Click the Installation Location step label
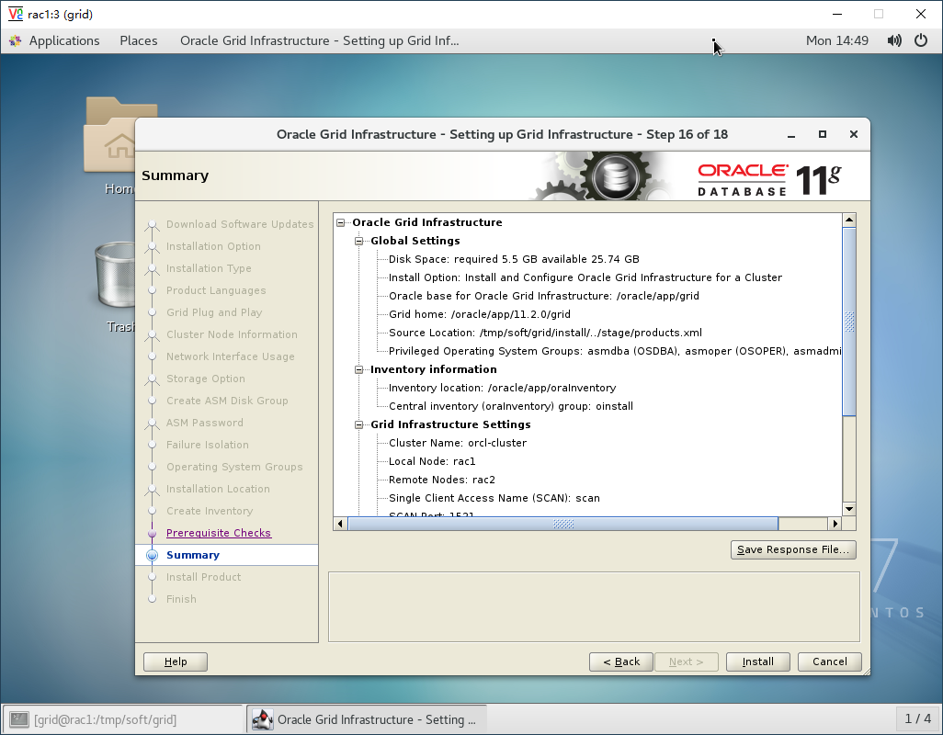This screenshot has width=943, height=735. [x=218, y=489]
